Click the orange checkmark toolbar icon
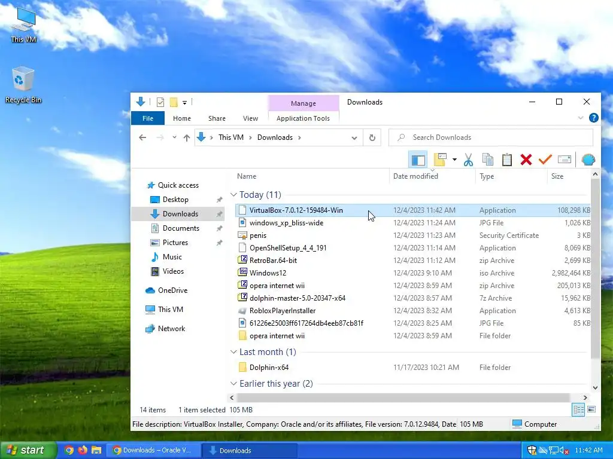The width and height of the screenshot is (613, 459). pyautogui.click(x=545, y=159)
